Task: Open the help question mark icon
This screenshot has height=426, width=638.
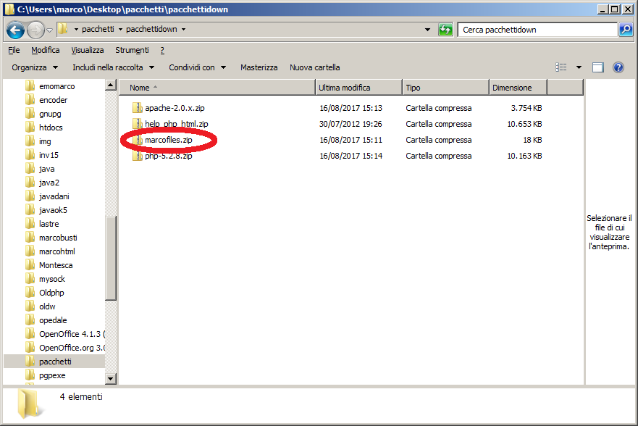Action: click(618, 67)
